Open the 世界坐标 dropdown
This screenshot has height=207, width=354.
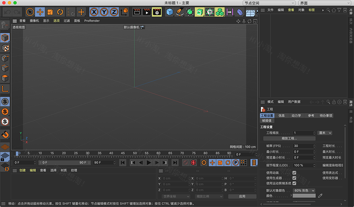click(x=176, y=197)
